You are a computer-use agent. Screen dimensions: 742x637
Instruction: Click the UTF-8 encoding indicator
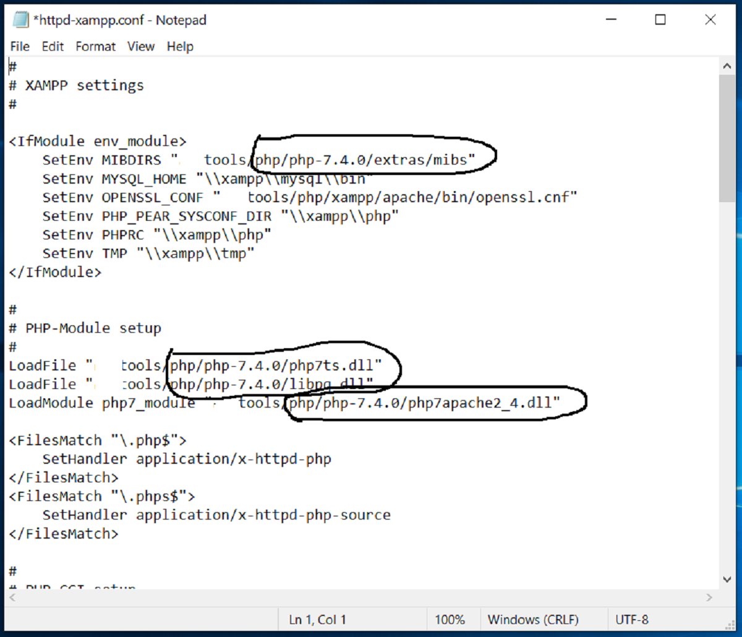[x=632, y=619]
